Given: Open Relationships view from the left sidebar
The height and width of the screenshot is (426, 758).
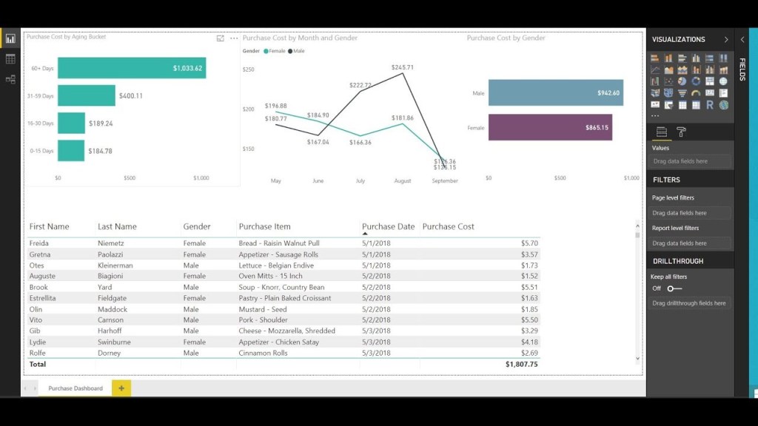Looking at the screenshot, I should [x=10, y=80].
